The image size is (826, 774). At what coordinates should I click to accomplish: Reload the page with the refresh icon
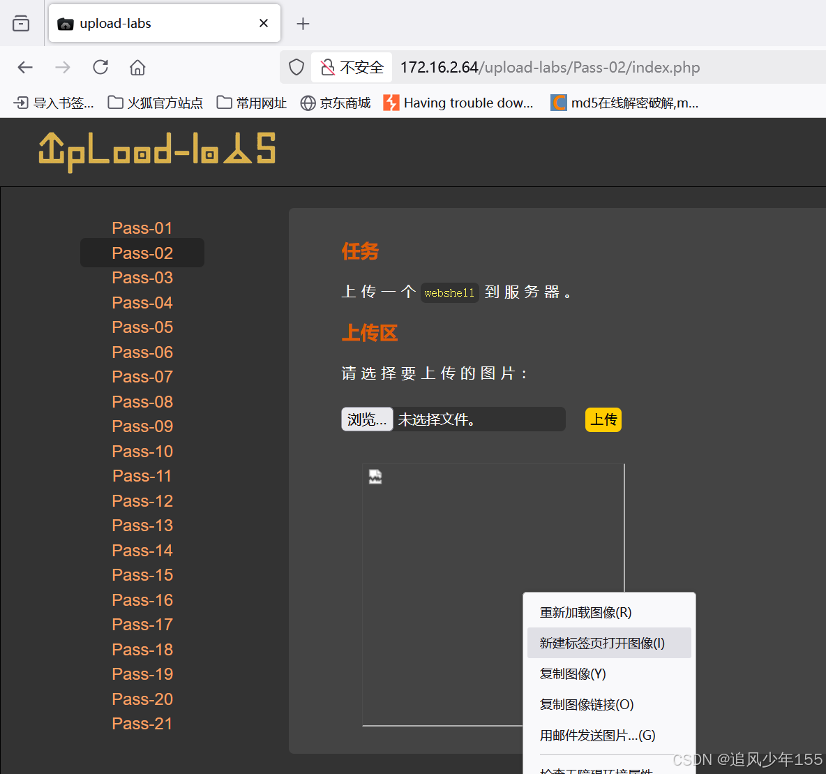(100, 68)
